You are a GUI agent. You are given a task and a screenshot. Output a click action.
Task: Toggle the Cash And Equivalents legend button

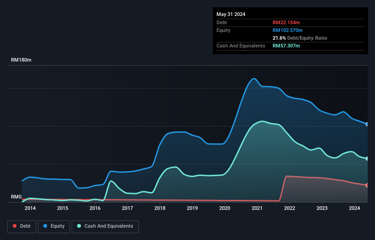point(105,226)
